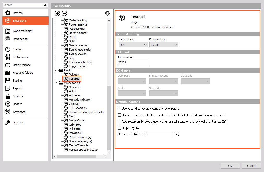This screenshot has height=172, width=264.
Task: Enable the Output log file checkbox
Action: coord(119,128)
